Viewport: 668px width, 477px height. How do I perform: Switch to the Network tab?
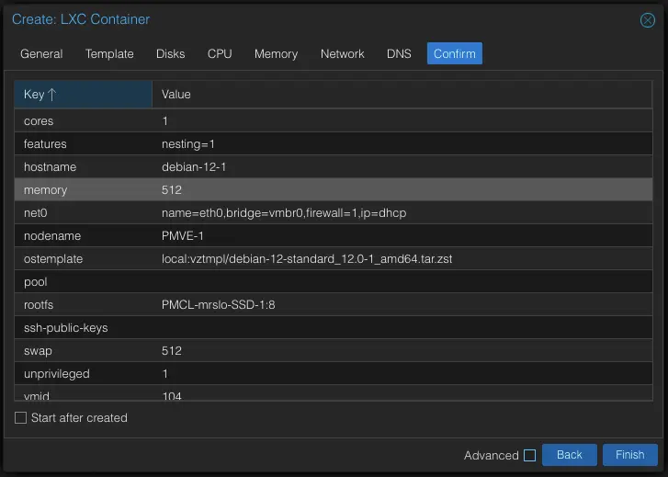click(342, 54)
